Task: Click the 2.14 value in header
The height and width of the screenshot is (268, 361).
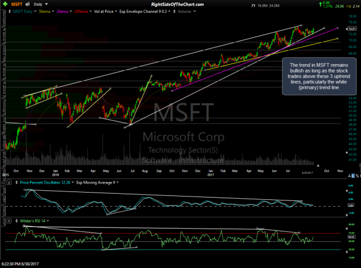Action: (356, 6)
